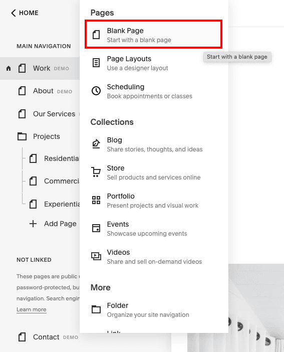
Task: Click the home icon beside Work
Action: 9,68
